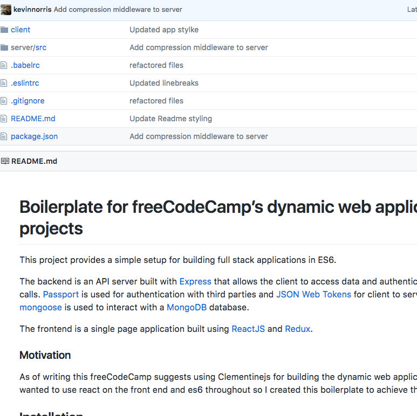
Task: Click the .babelrc file icon
Action: click(4, 65)
